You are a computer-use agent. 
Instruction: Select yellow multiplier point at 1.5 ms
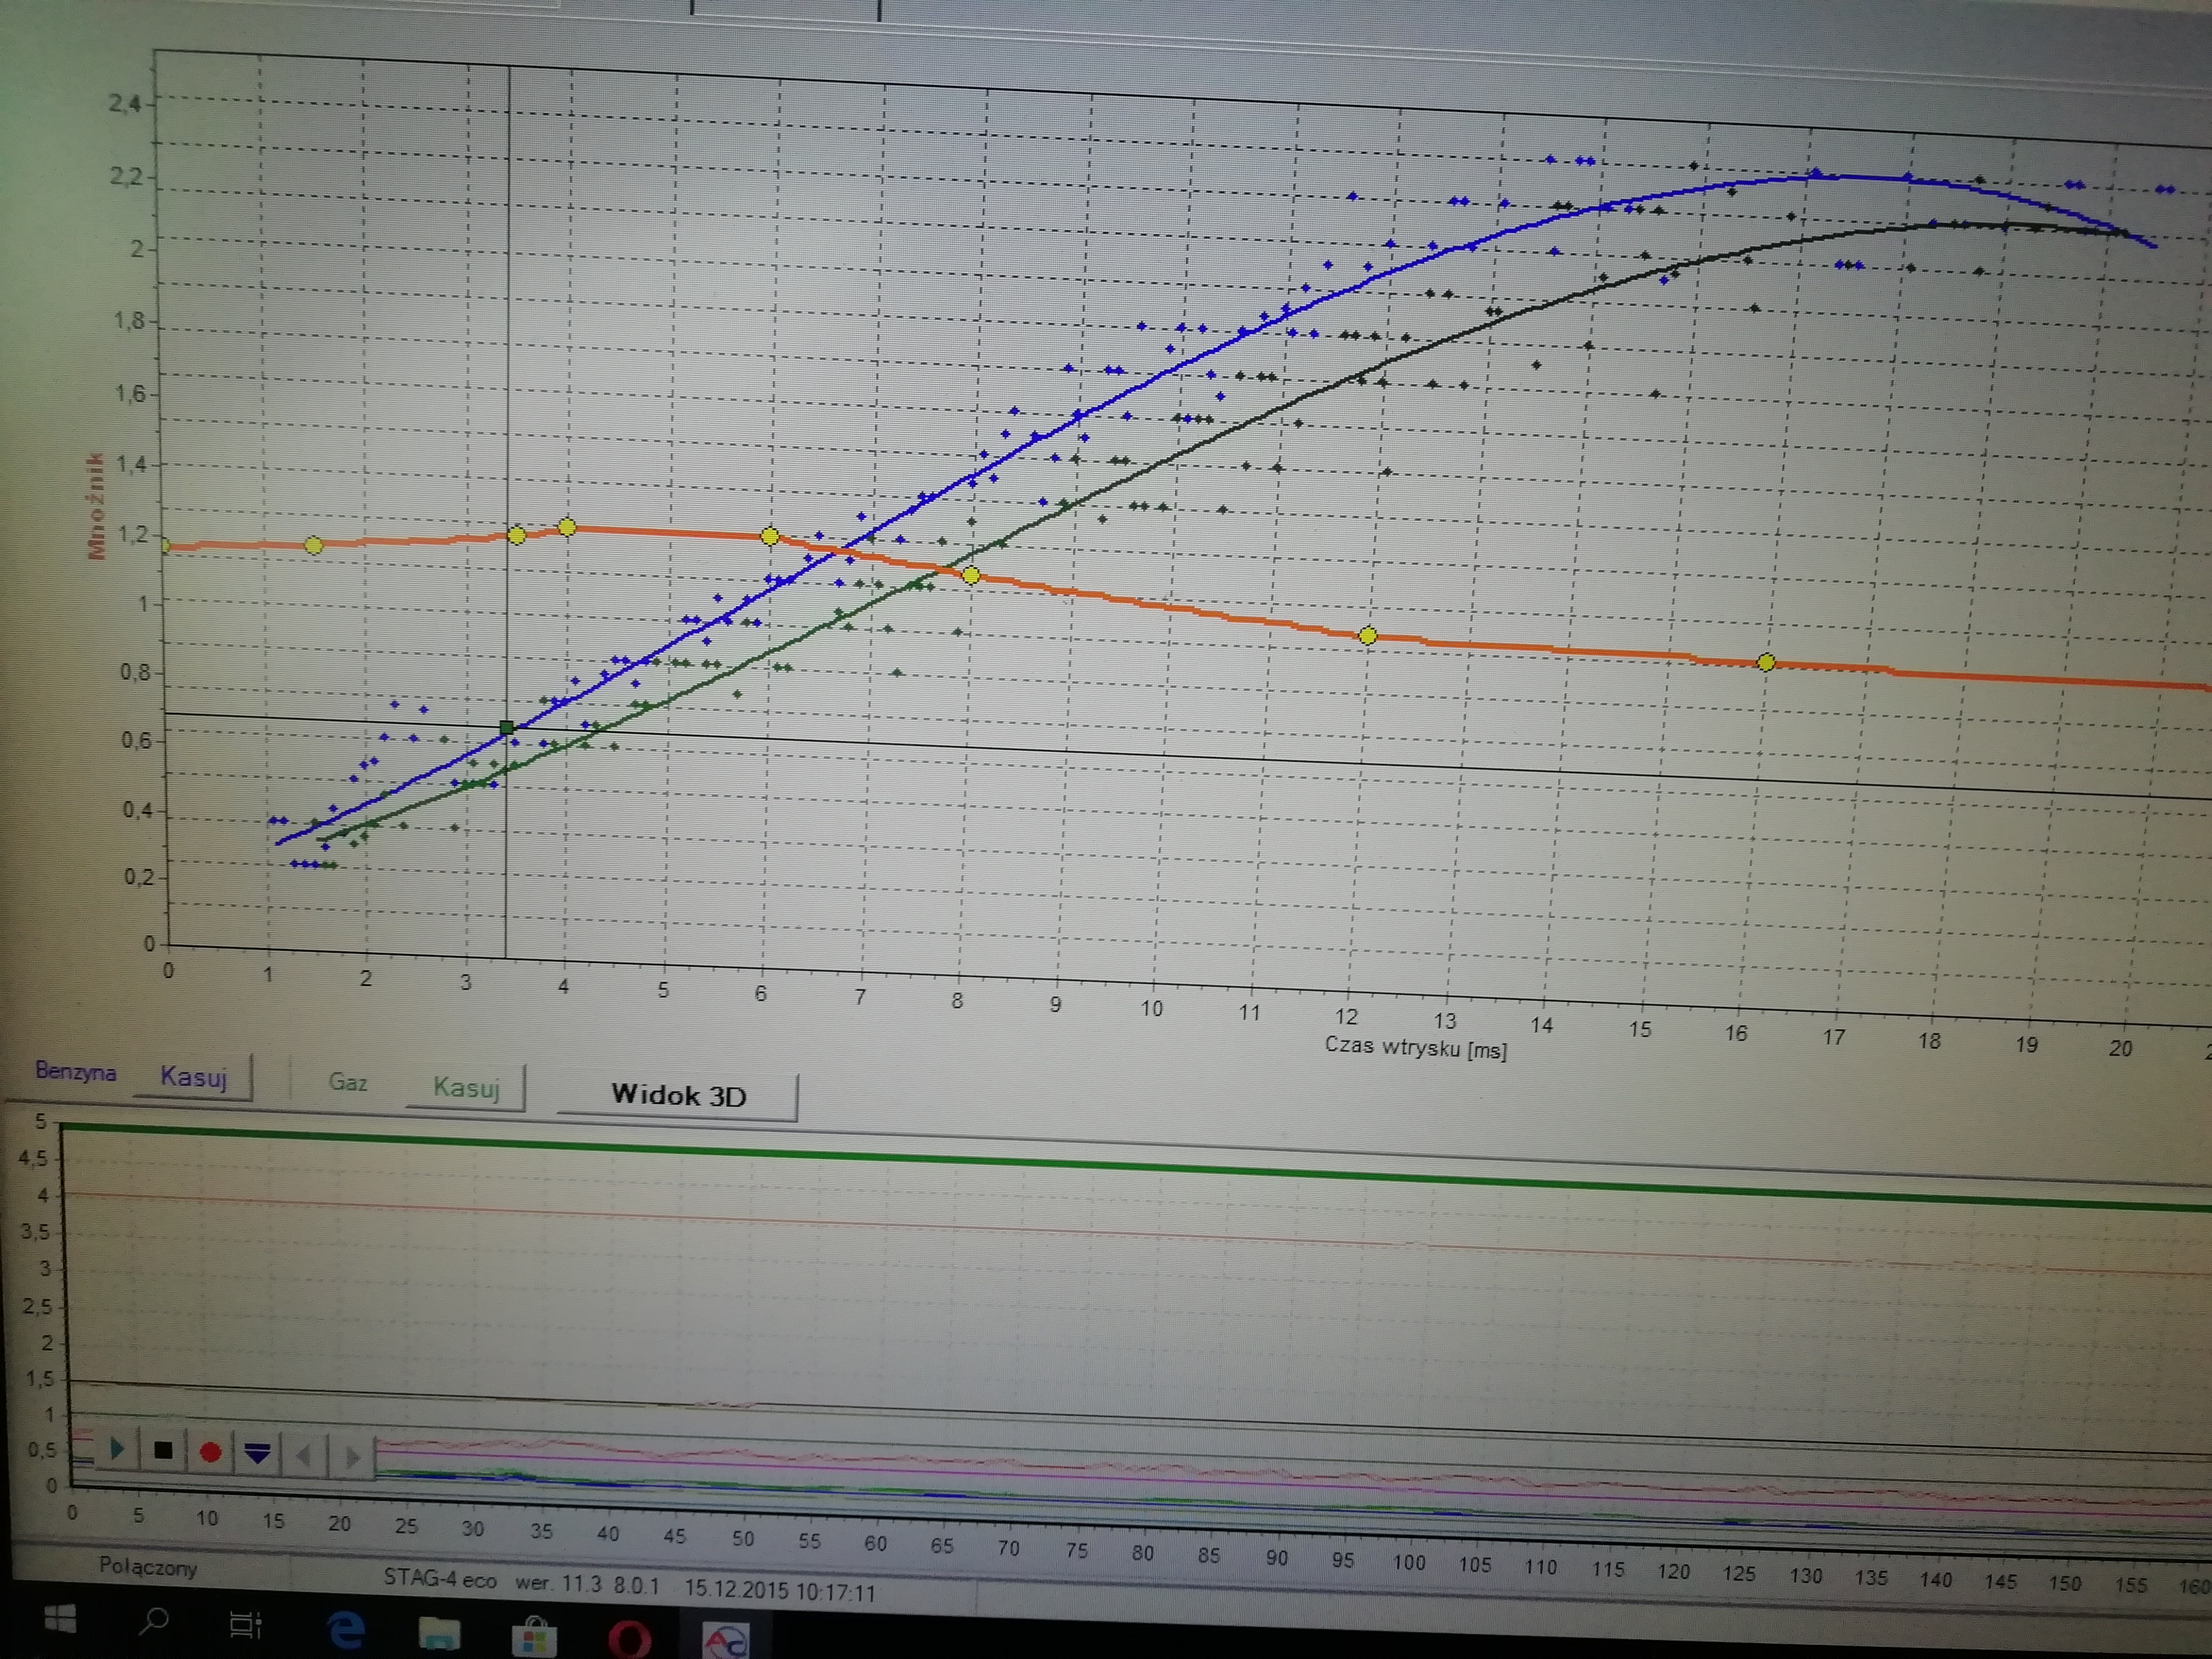tap(313, 545)
